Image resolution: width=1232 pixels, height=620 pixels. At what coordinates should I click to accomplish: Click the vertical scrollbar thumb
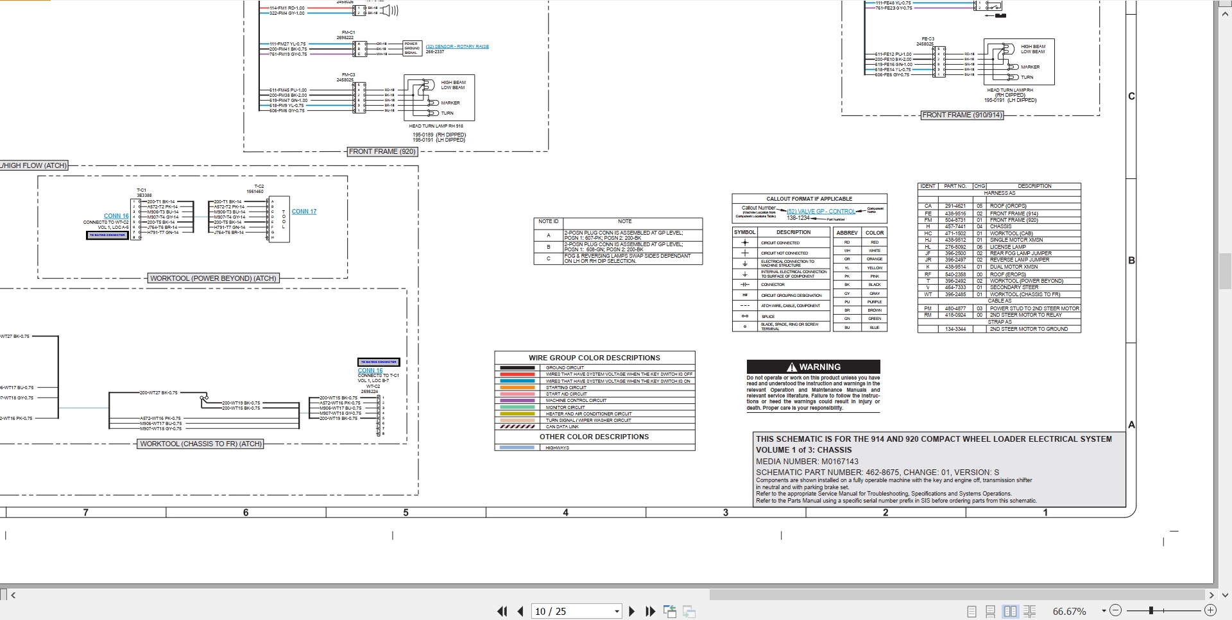pos(1225,272)
